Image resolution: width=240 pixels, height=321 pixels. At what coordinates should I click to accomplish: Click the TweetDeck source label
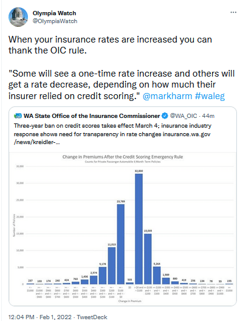pos(92,317)
